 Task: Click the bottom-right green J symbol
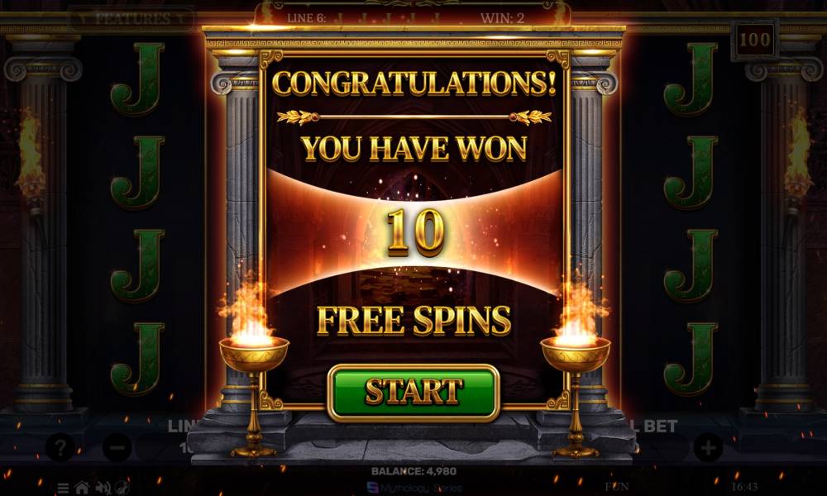tap(691, 359)
